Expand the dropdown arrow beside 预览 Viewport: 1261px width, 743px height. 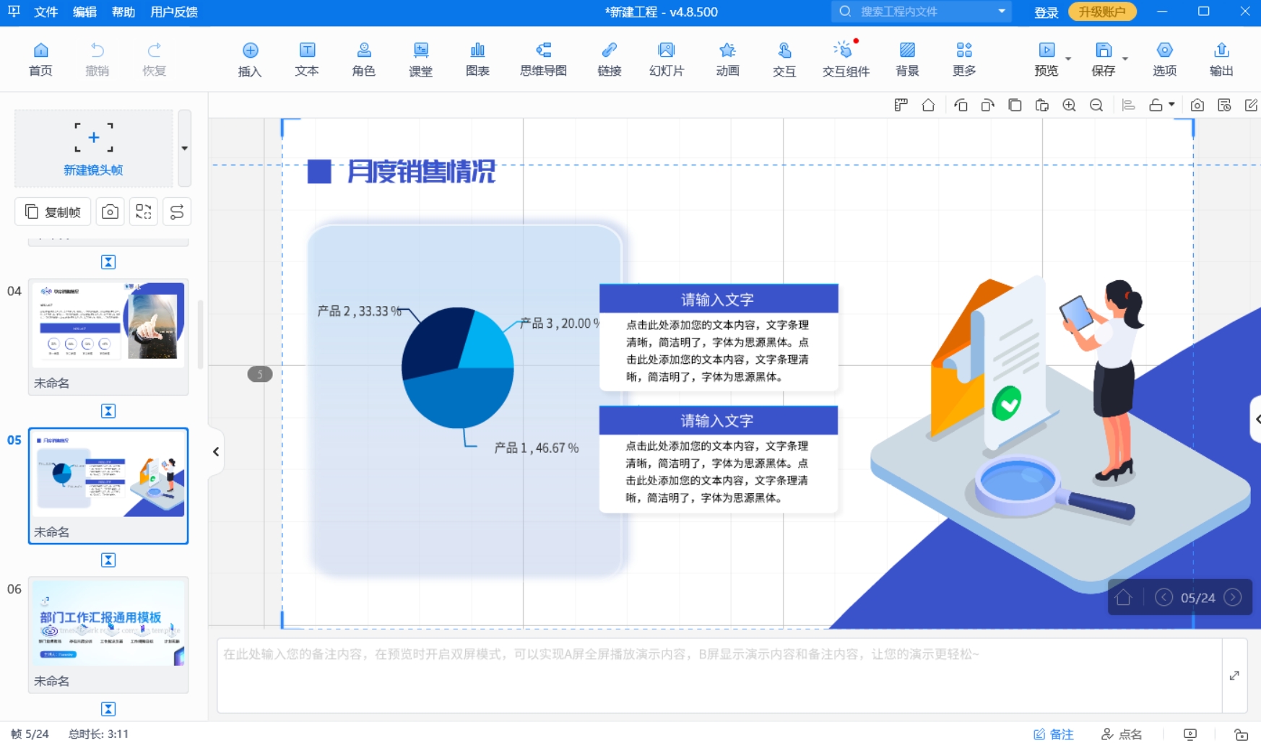coord(1068,59)
